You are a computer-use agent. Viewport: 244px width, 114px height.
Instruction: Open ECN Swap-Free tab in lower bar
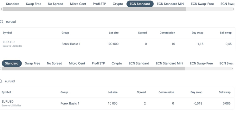click(x=201, y=63)
